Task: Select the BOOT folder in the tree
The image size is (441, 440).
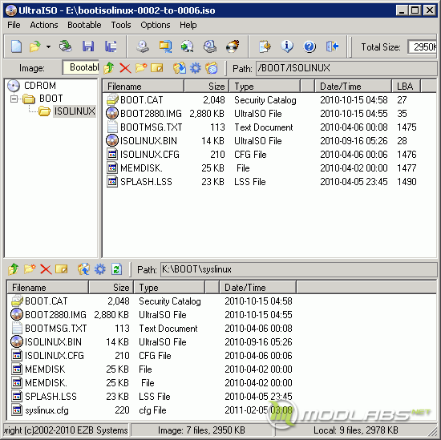Action: [x=51, y=99]
